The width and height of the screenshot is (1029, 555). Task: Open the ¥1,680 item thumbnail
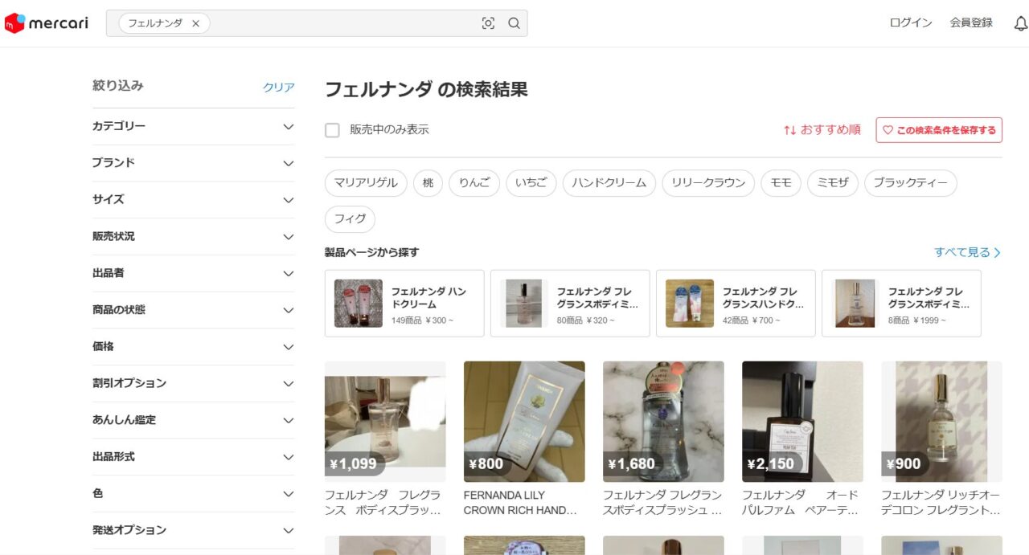coord(663,422)
